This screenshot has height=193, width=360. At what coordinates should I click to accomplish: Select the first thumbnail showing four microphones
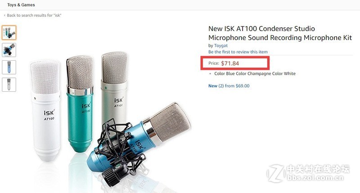click(x=9, y=32)
